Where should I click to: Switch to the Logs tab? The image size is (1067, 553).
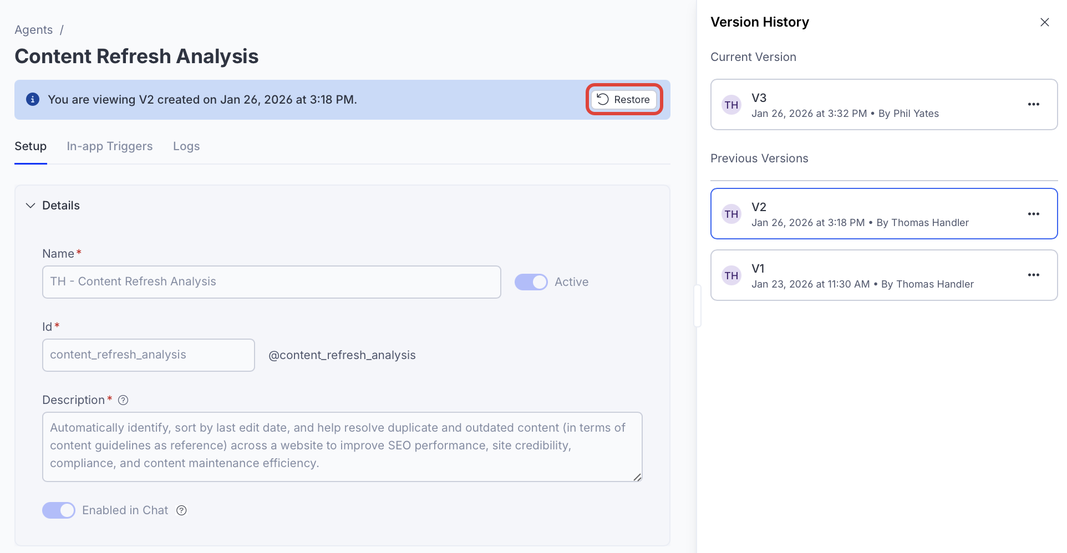(186, 146)
